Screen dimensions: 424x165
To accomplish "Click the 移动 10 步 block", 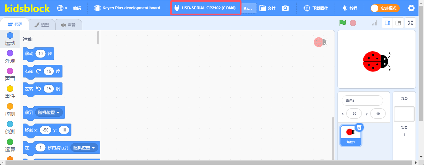I will (38, 54).
